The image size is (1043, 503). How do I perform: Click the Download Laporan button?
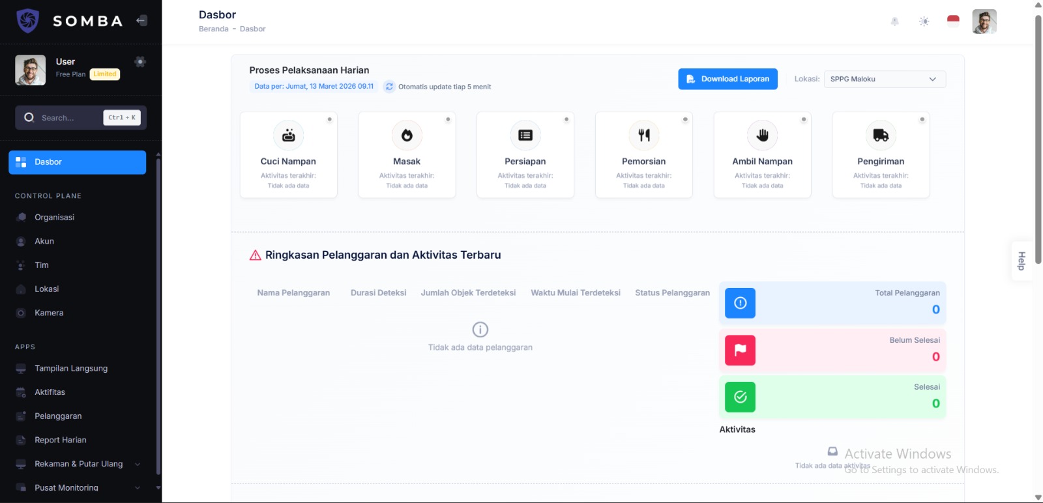(x=727, y=79)
